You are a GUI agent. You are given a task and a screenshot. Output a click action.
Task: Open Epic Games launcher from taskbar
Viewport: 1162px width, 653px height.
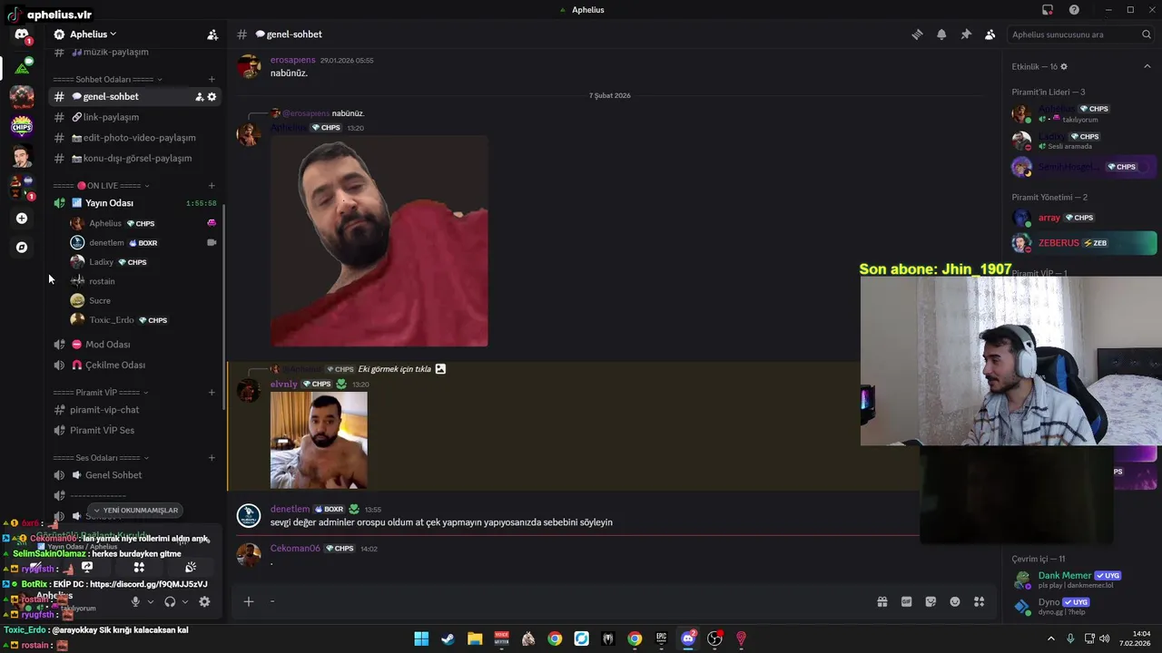[x=662, y=638]
